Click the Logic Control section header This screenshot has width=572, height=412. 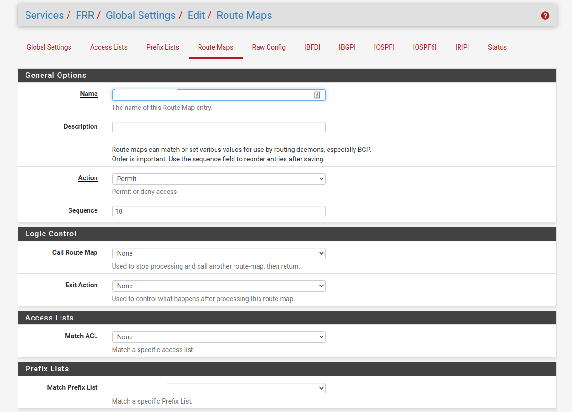coord(287,234)
